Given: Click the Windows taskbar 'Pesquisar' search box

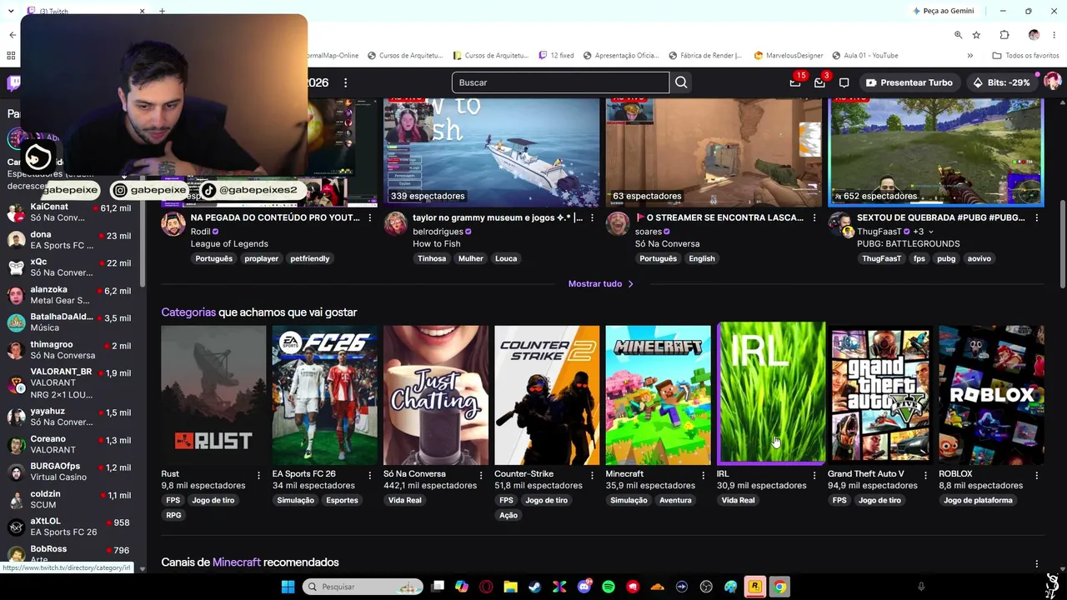Looking at the screenshot, I should 363,587.
